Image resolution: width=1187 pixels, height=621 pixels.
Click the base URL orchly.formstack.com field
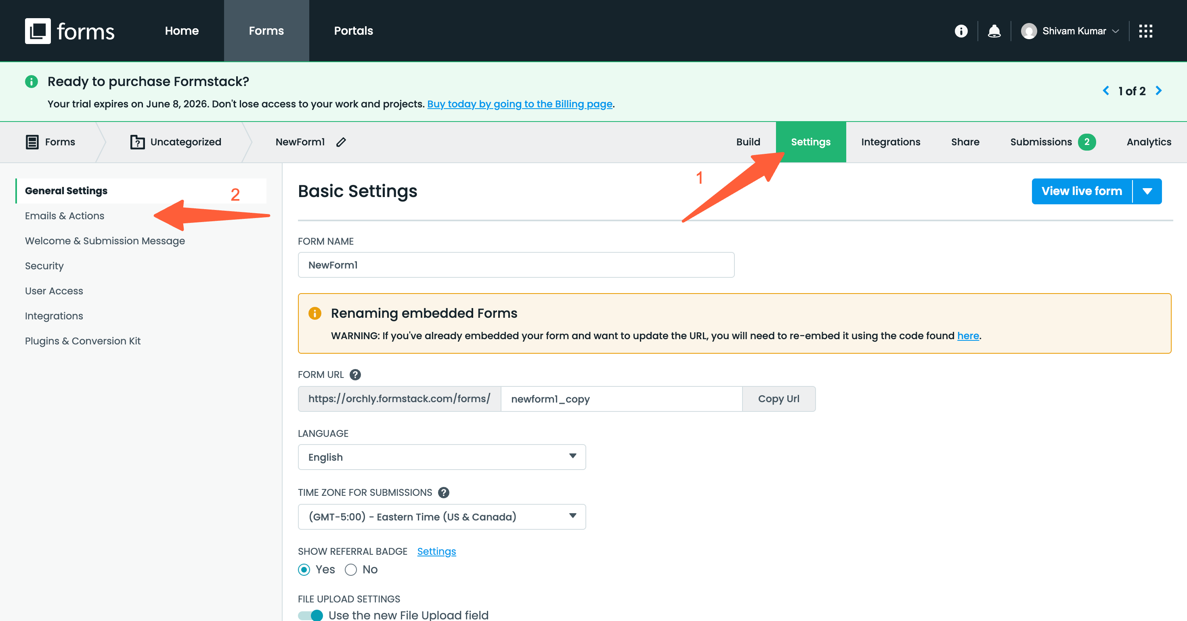click(x=400, y=399)
